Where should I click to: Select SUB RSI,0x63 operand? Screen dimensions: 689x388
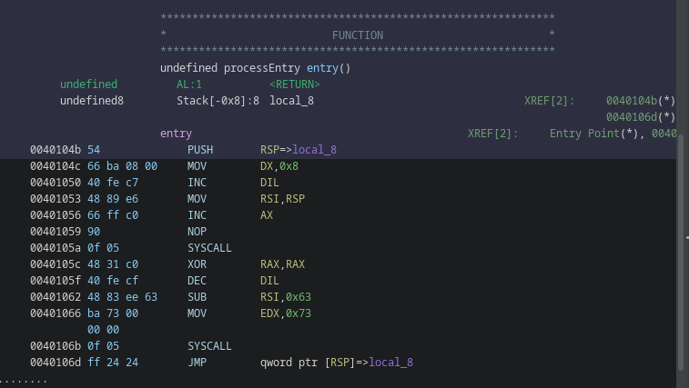click(285, 297)
